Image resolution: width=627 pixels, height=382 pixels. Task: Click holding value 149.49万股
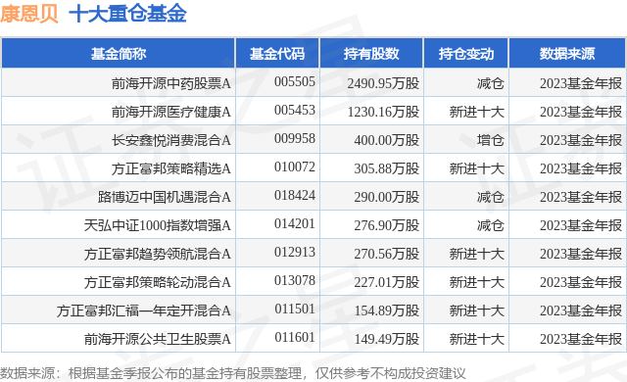tap(387, 339)
